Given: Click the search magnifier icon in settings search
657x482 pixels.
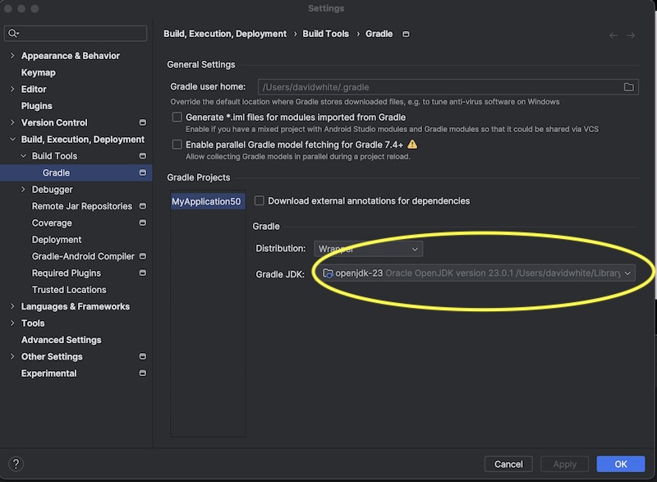Looking at the screenshot, I should click(x=13, y=34).
